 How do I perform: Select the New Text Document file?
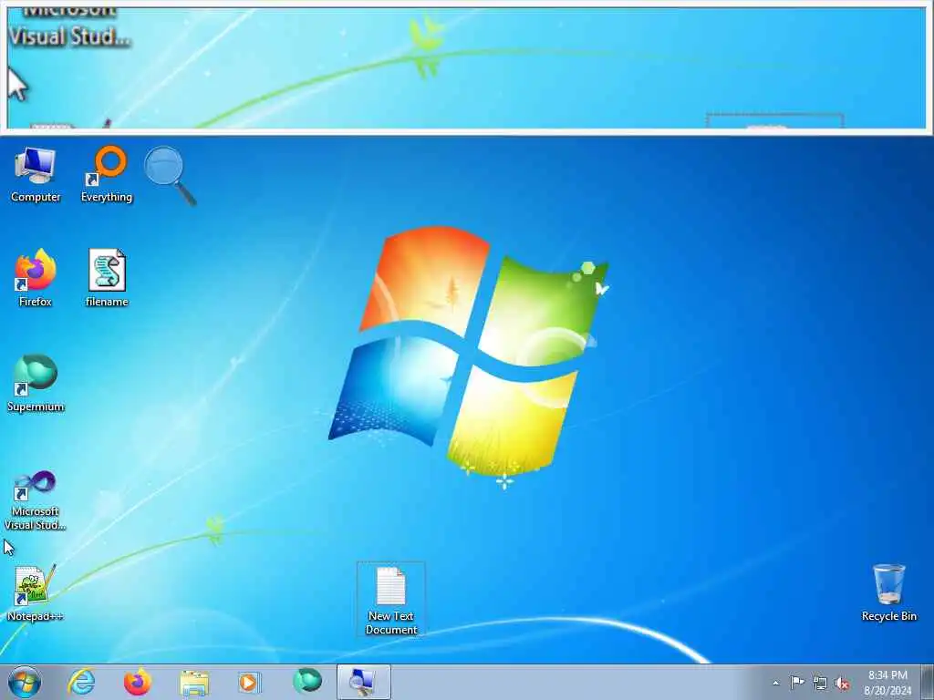390,600
